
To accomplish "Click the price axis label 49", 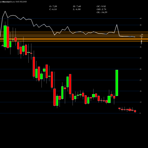I will coord(141,18).
